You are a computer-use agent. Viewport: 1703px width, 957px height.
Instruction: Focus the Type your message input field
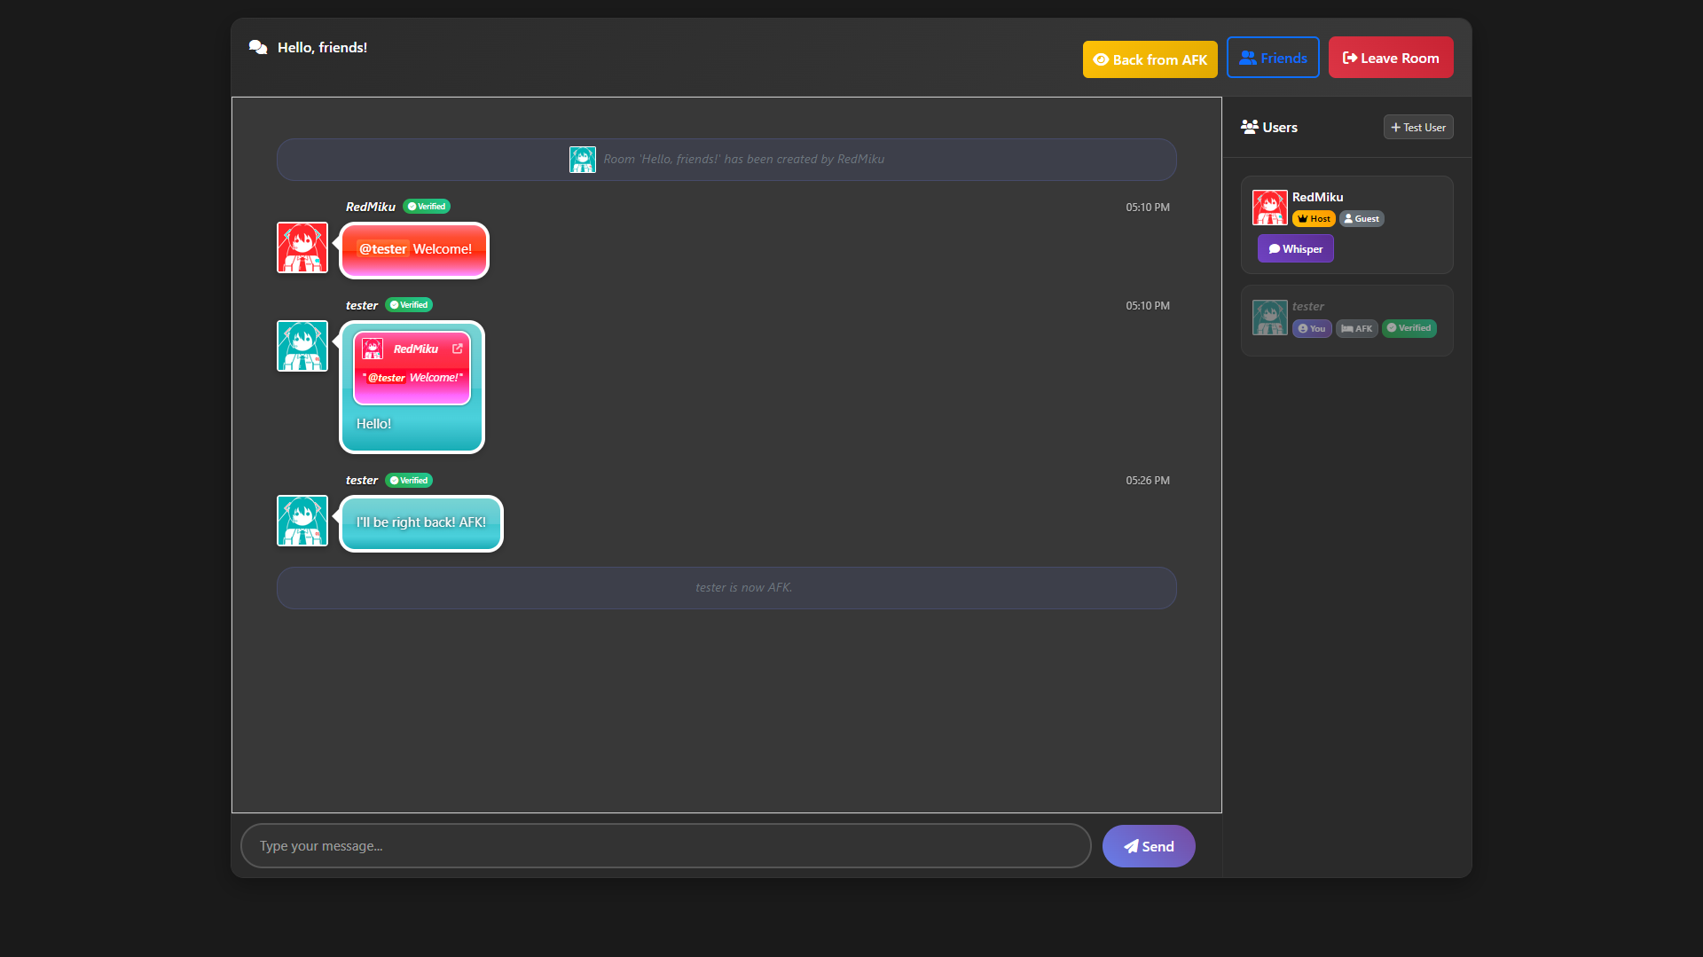point(665,846)
